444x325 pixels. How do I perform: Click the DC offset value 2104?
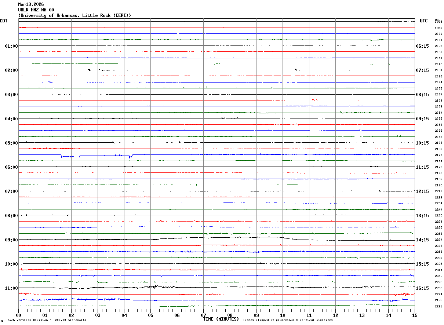(438, 101)
